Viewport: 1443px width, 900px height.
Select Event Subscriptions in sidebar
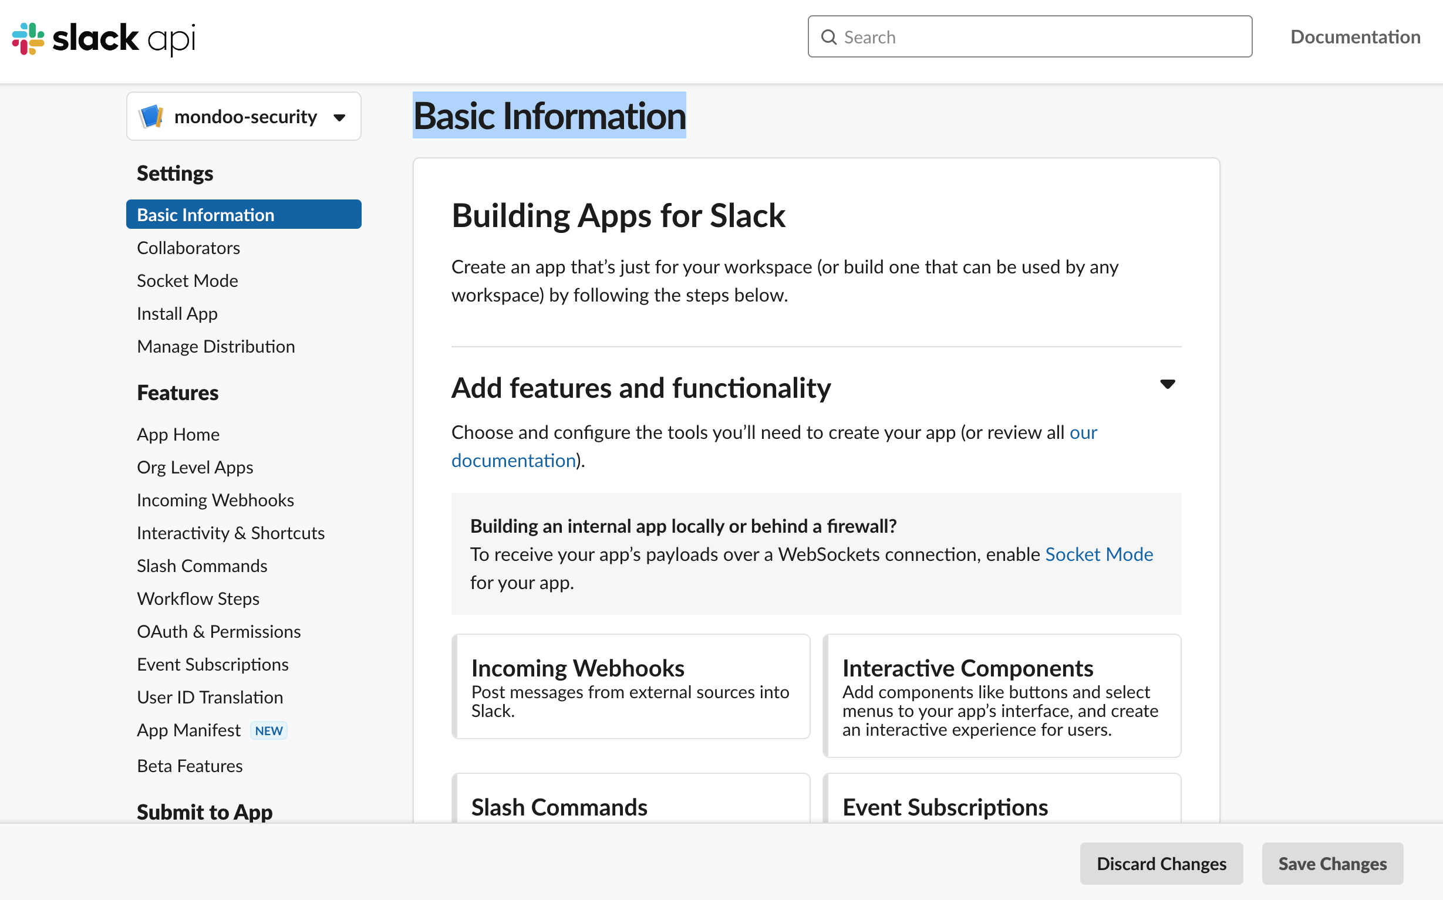point(213,664)
